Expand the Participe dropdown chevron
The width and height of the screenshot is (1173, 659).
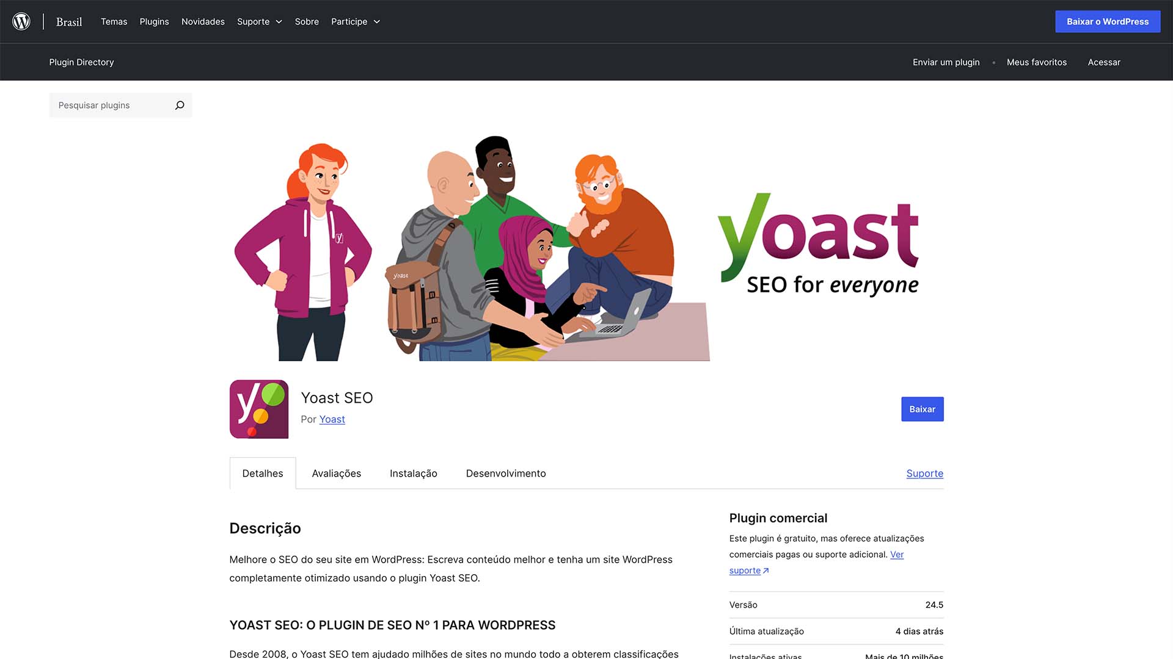(377, 21)
